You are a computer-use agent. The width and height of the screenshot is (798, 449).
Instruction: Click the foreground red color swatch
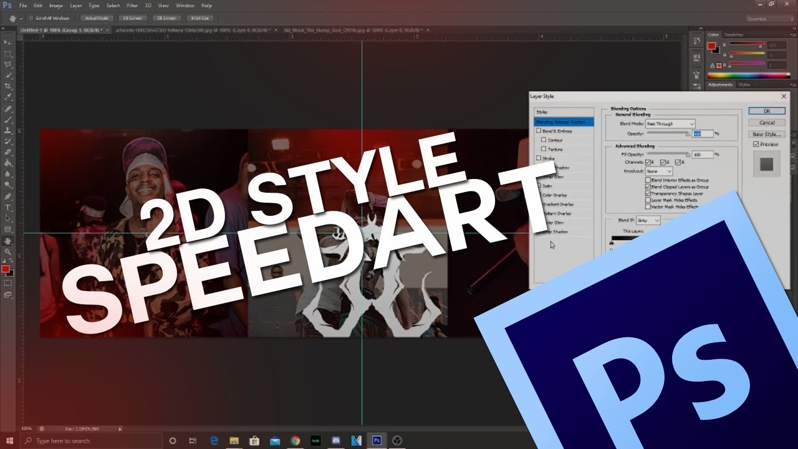click(6, 269)
